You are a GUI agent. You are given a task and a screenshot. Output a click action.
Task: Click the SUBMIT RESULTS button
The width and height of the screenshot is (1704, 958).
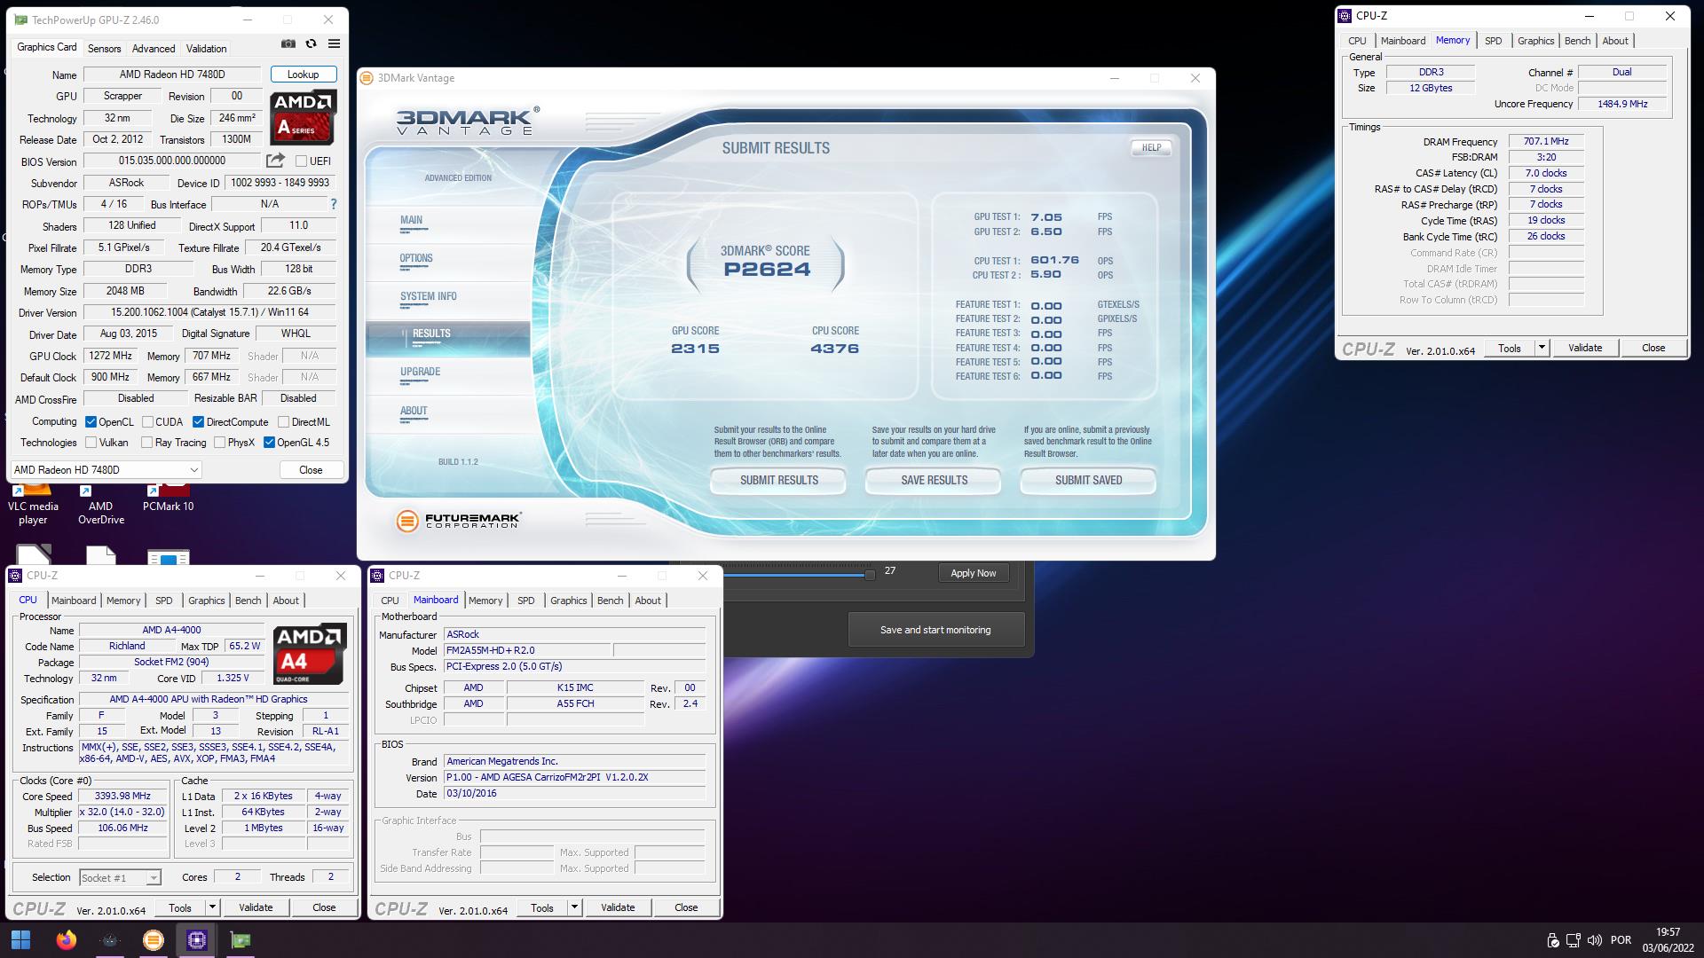pos(778,481)
